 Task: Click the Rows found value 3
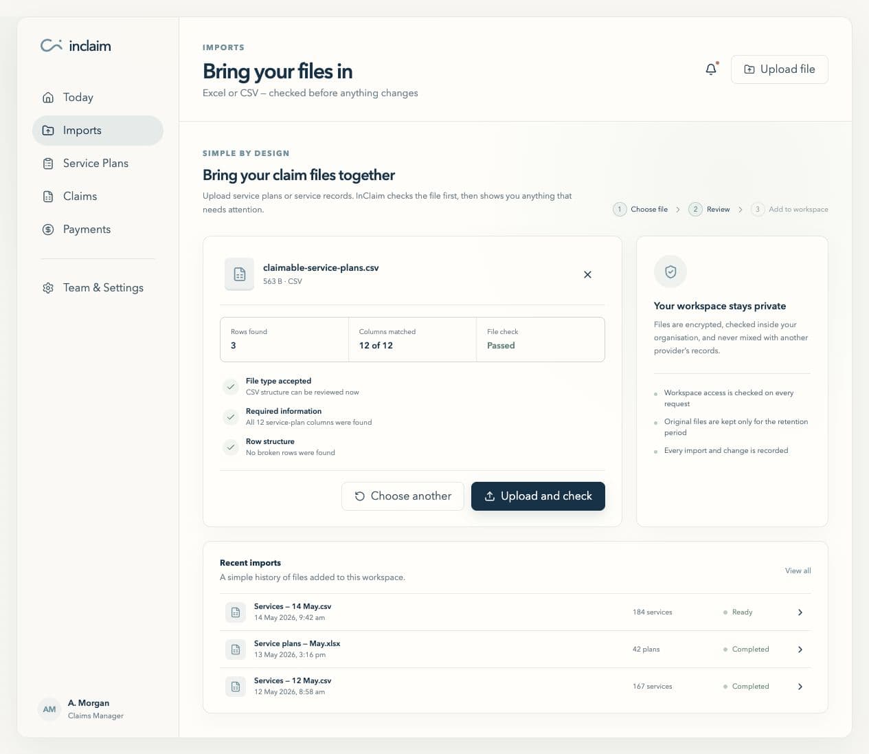coord(234,346)
